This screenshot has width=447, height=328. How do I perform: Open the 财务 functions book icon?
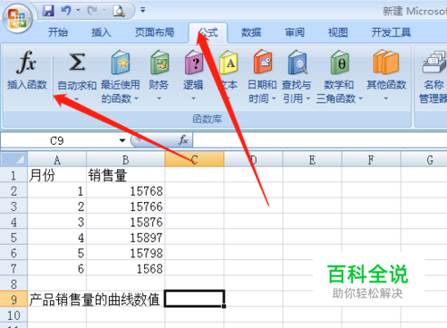tap(159, 63)
